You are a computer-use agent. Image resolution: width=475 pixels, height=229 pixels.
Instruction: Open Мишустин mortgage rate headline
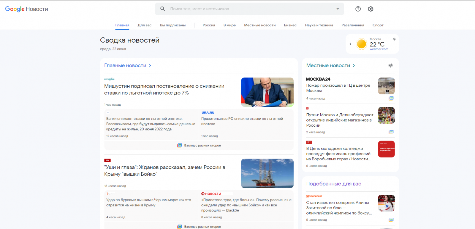coord(164,89)
